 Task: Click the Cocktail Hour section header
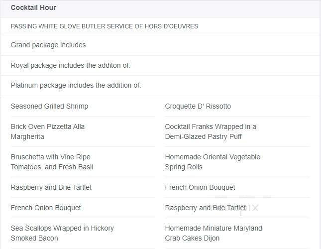33,8
